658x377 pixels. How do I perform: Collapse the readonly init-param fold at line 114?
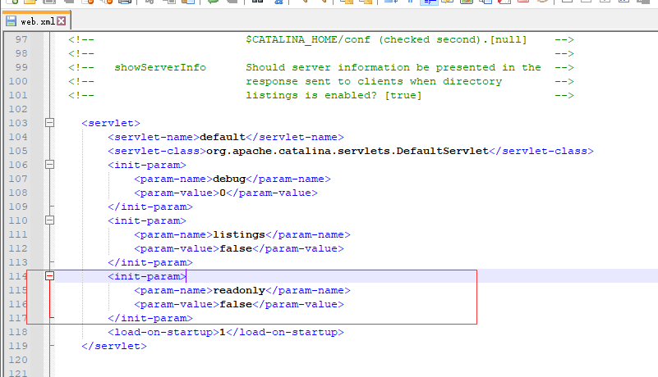click(49, 276)
